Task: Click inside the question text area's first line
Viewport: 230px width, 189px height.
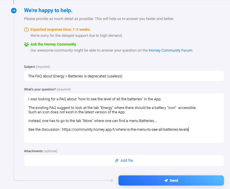Action: (x=95, y=99)
